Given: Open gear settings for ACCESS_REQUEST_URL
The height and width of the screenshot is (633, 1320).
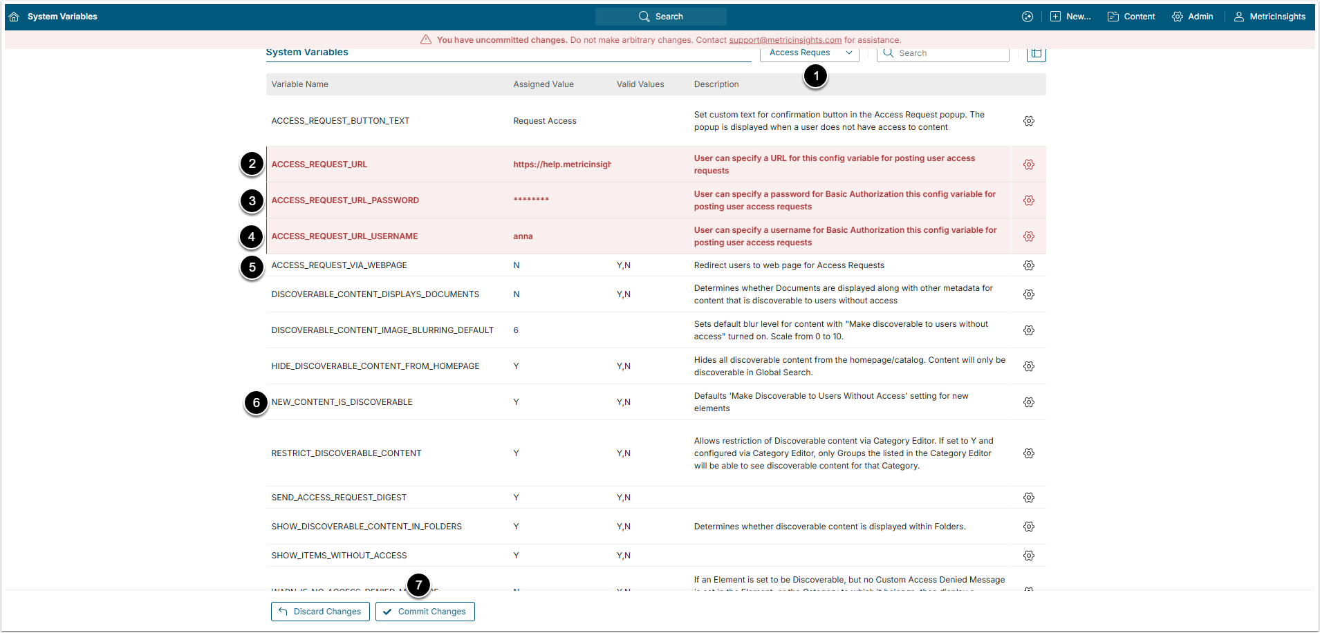Looking at the screenshot, I should 1028,164.
